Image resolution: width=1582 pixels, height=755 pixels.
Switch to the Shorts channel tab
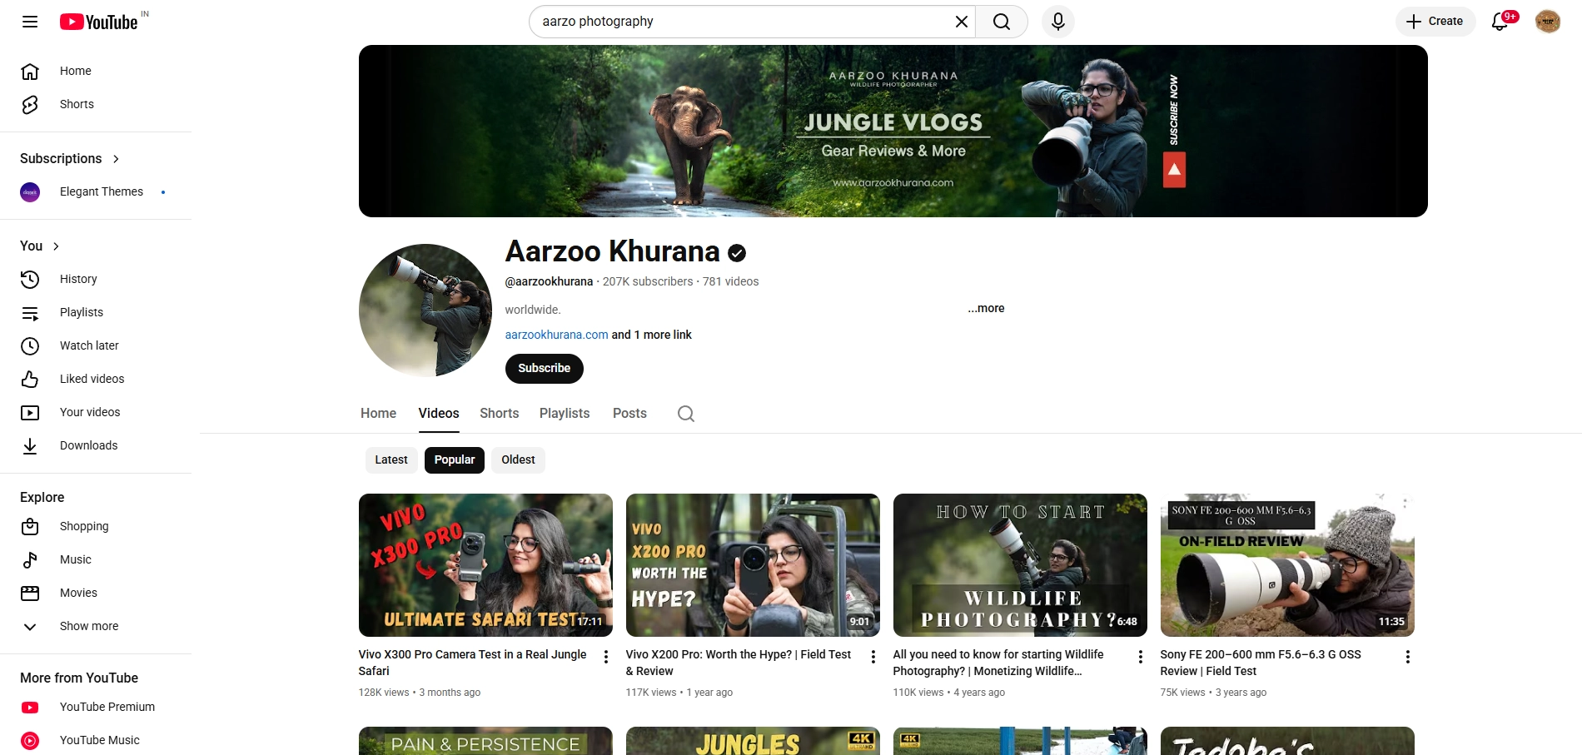point(499,414)
